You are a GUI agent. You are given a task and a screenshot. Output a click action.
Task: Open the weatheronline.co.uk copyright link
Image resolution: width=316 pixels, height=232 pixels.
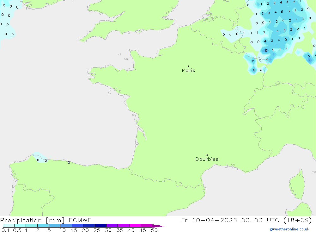point(289,229)
